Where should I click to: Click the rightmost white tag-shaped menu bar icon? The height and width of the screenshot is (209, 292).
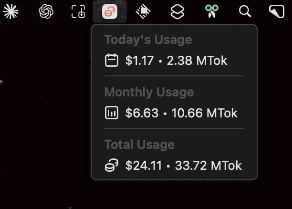pyautogui.click(x=277, y=11)
